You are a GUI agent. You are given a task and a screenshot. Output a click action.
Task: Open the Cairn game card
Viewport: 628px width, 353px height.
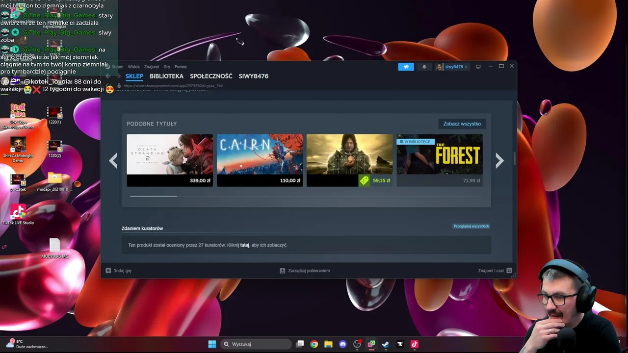coord(260,160)
